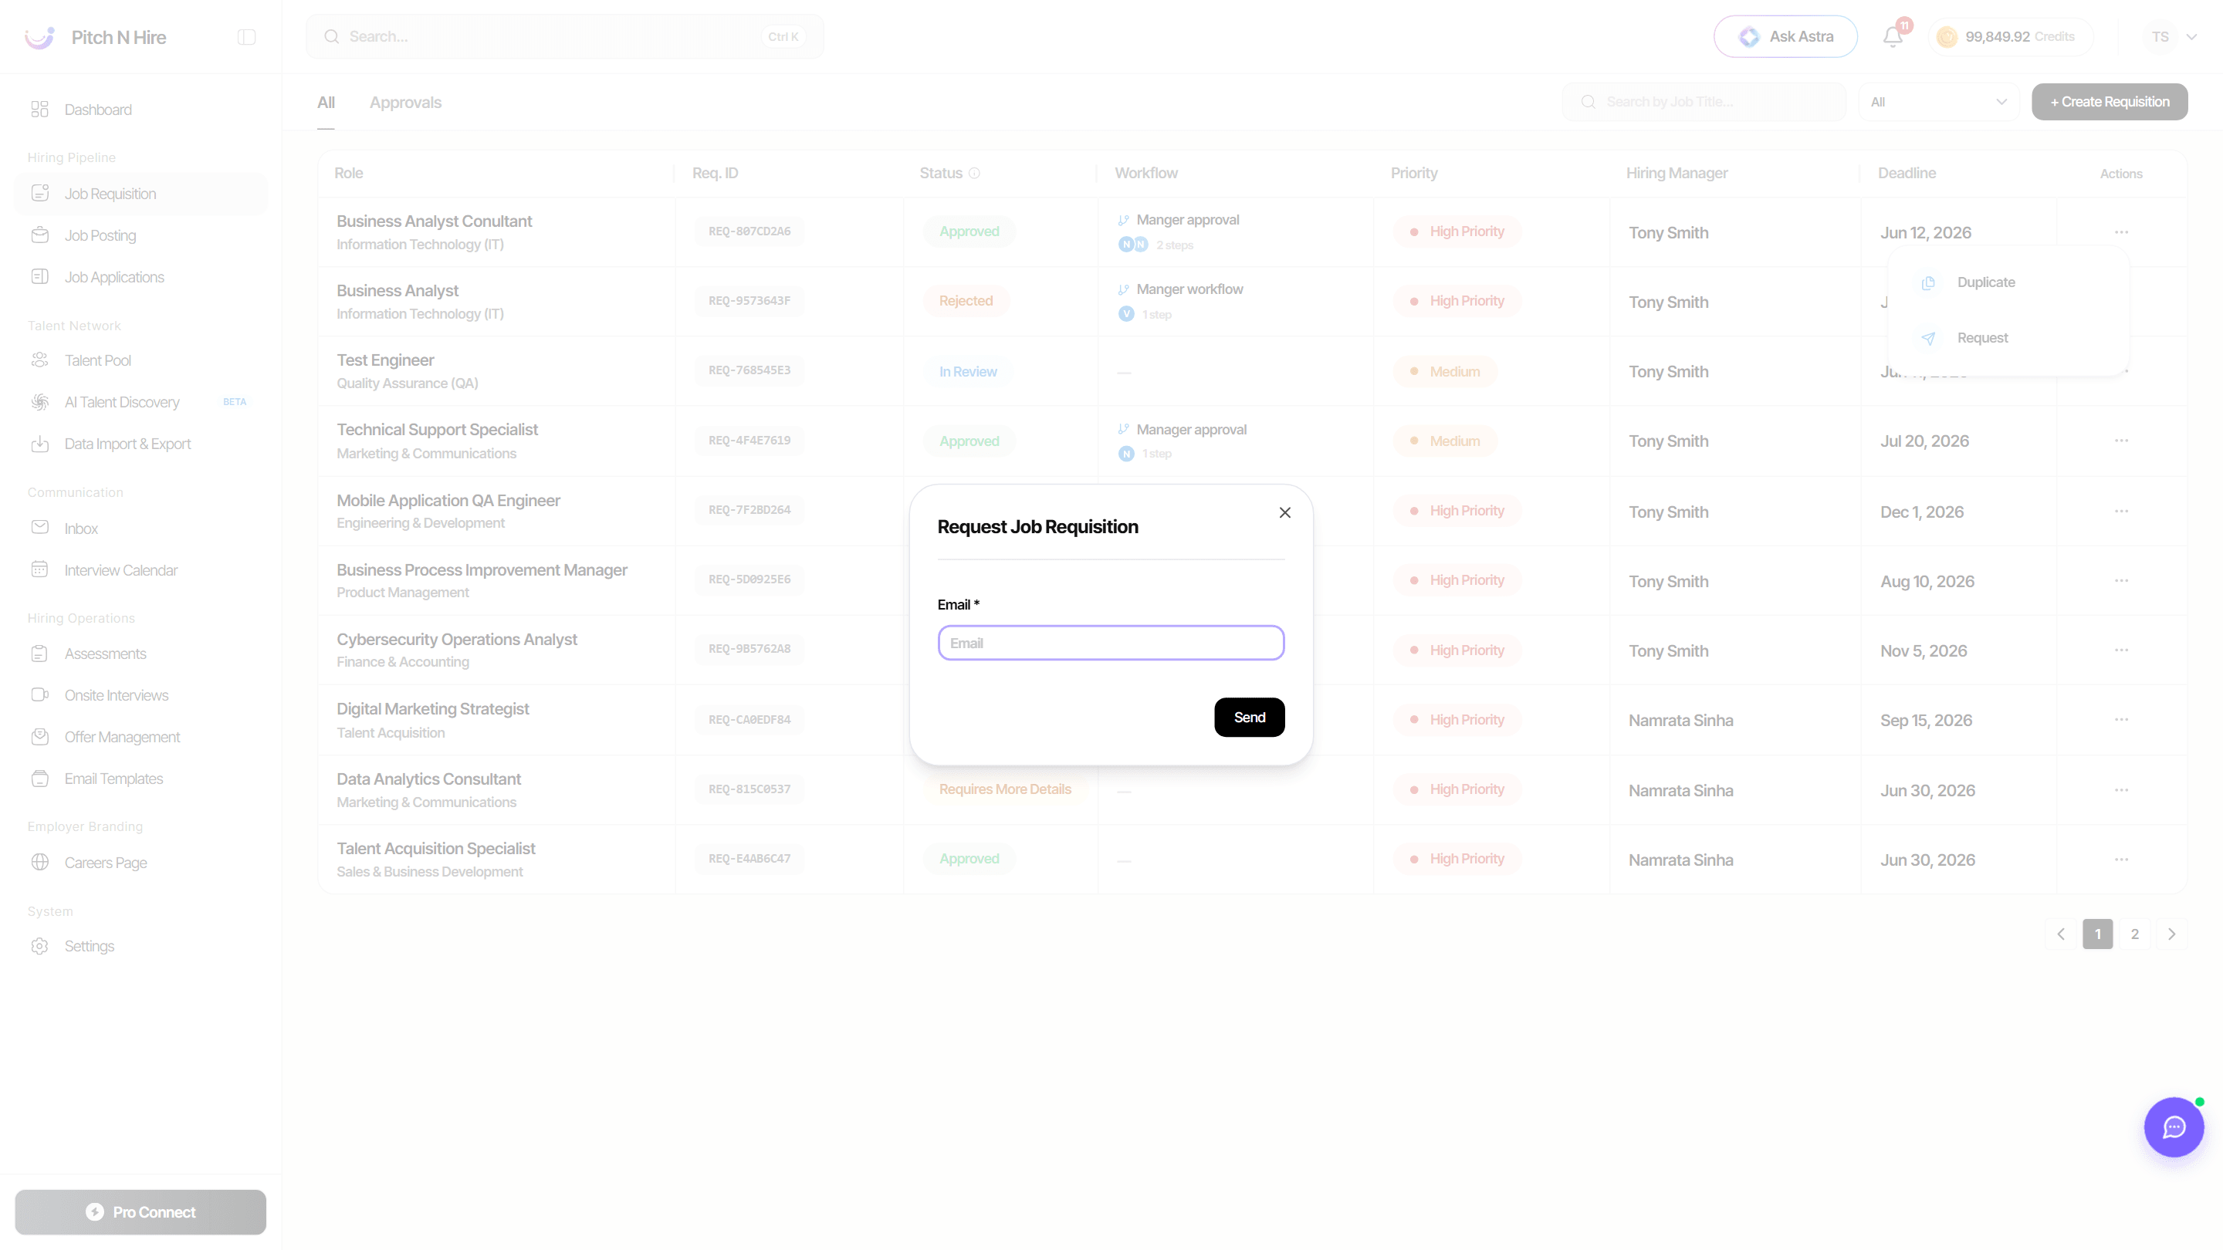Screen dimensions: 2223x1250
Task: Send the job requisition request
Action: pyautogui.click(x=1249, y=717)
